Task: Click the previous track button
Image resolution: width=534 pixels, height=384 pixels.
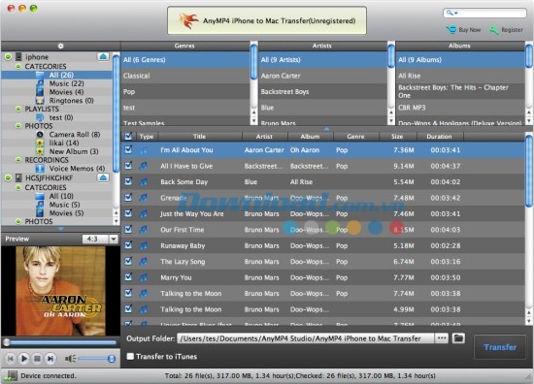Action: pyautogui.click(x=11, y=359)
